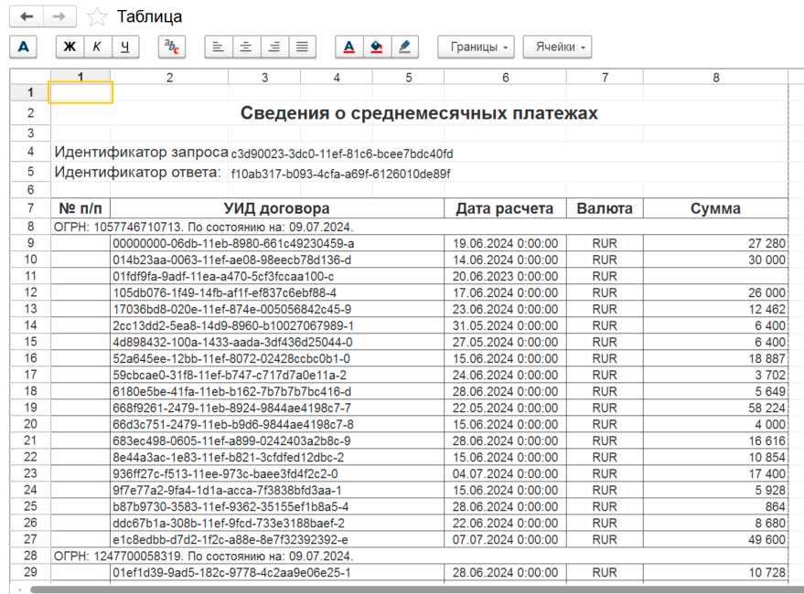Image resolution: width=804 pixels, height=594 pixels.
Task: Select cell ddc67b1a-308b-11ef-9fcd-733e3188baef-2
Action: (x=277, y=523)
